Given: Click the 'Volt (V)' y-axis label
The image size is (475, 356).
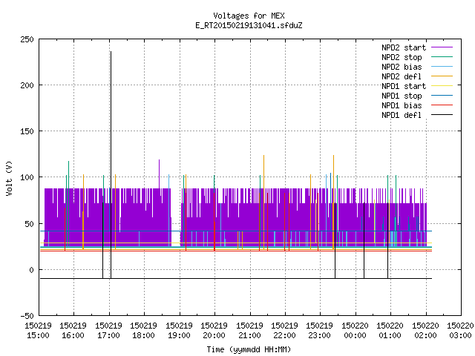Looking at the screenshot, I should click(9, 179).
